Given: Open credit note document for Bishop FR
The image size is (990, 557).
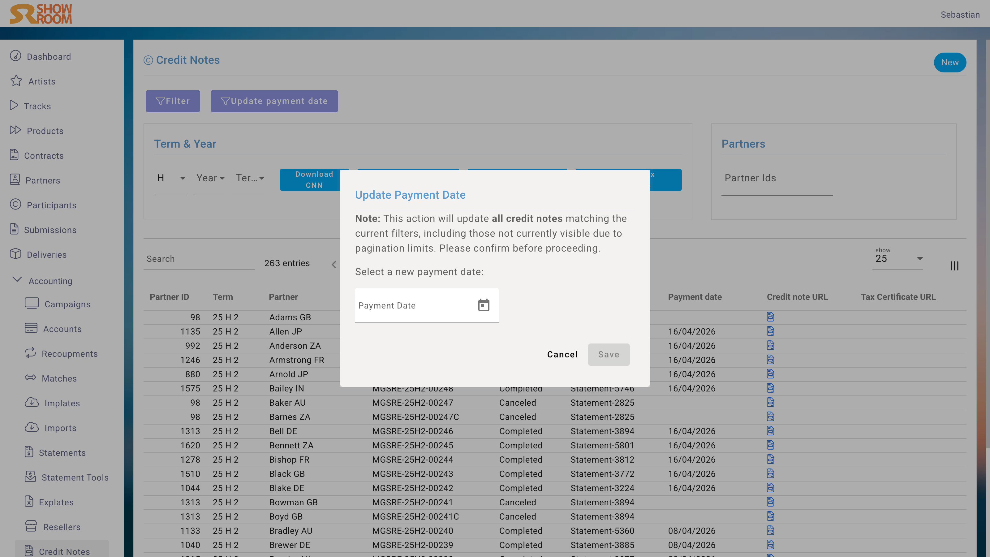Looking at the screenshot, I should 770,459.
